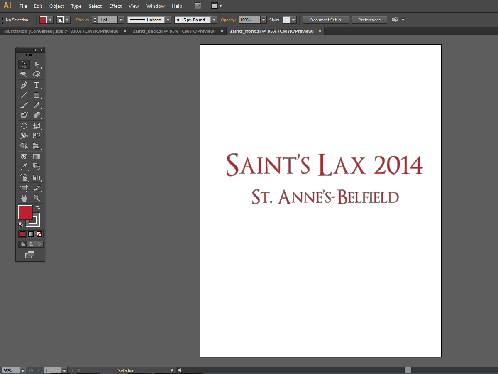Set paint mode to None
The width and height of the screenshot is (498, 374).
pos(39,234)
